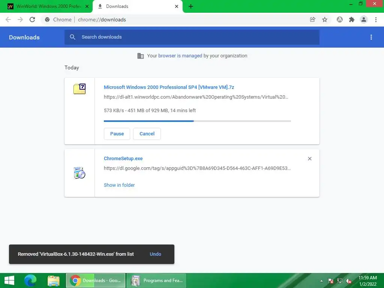Open the clock showing 11:59 AM
This screenshot has width=384, height=288.
pyautogui.click(x=367, y=281)
